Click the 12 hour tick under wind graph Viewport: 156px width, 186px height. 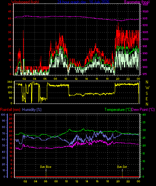click(x=76, y=79)
